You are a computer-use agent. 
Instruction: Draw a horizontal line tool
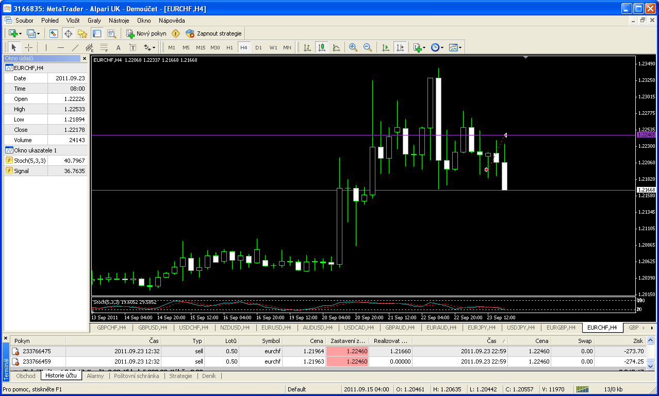(x=61, y=47)
